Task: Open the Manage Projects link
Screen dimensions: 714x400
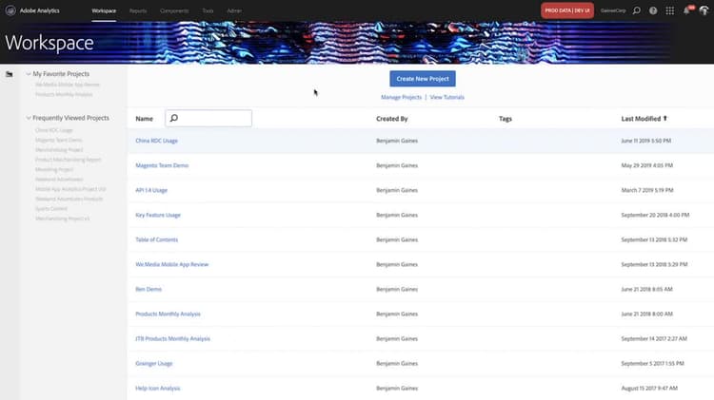Action: pos(401,97)
